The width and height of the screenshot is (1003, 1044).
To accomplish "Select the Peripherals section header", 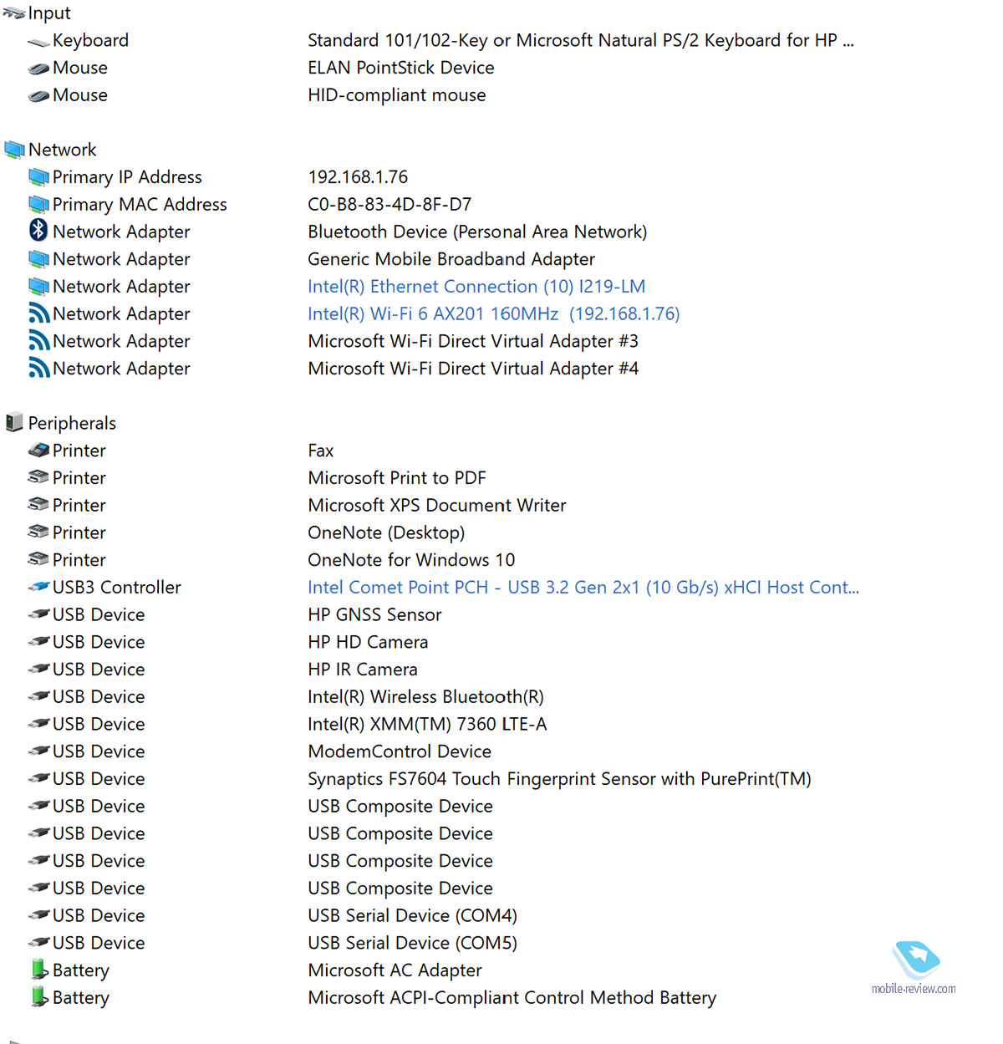I will point(72,423).
